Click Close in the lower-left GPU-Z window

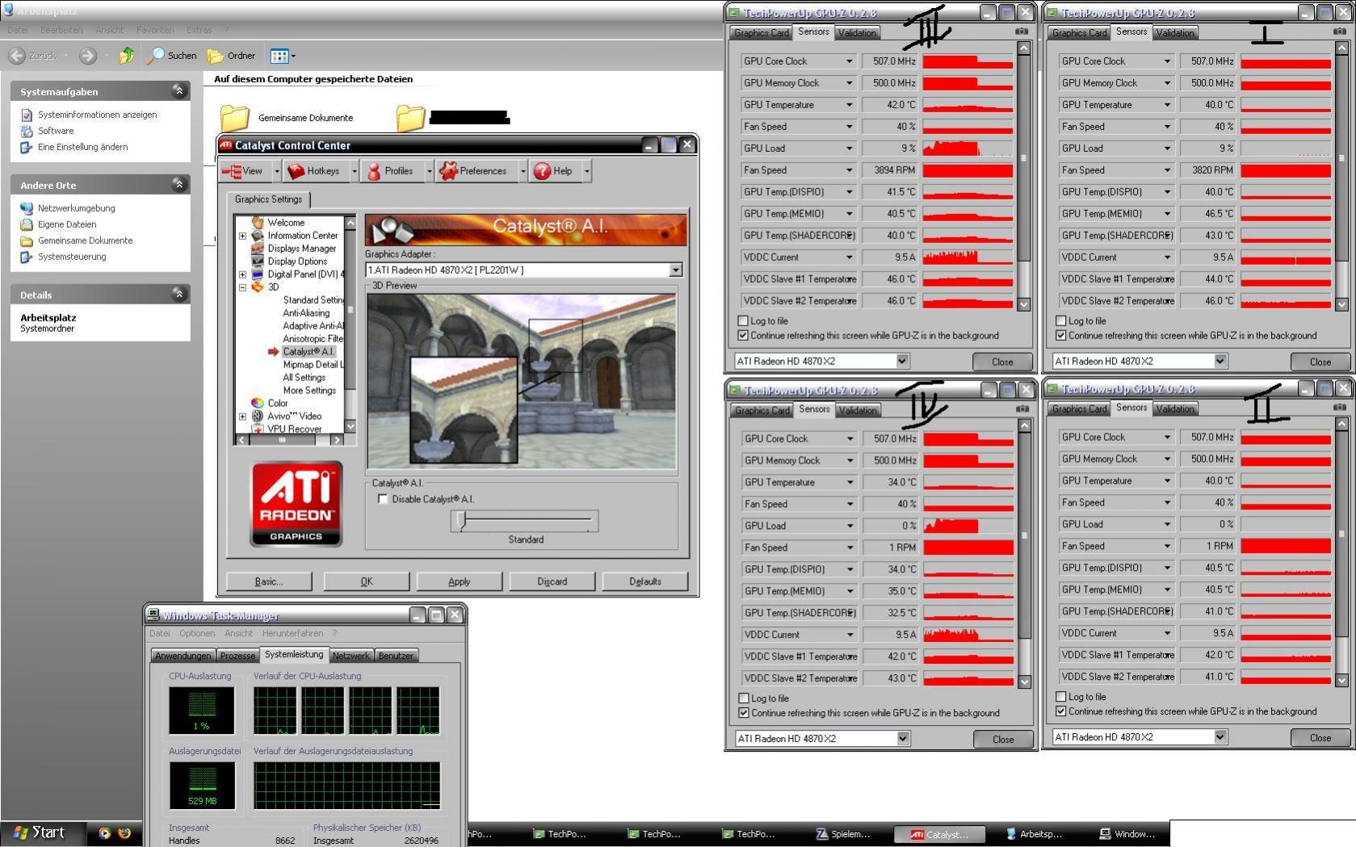pos(1003,739)
